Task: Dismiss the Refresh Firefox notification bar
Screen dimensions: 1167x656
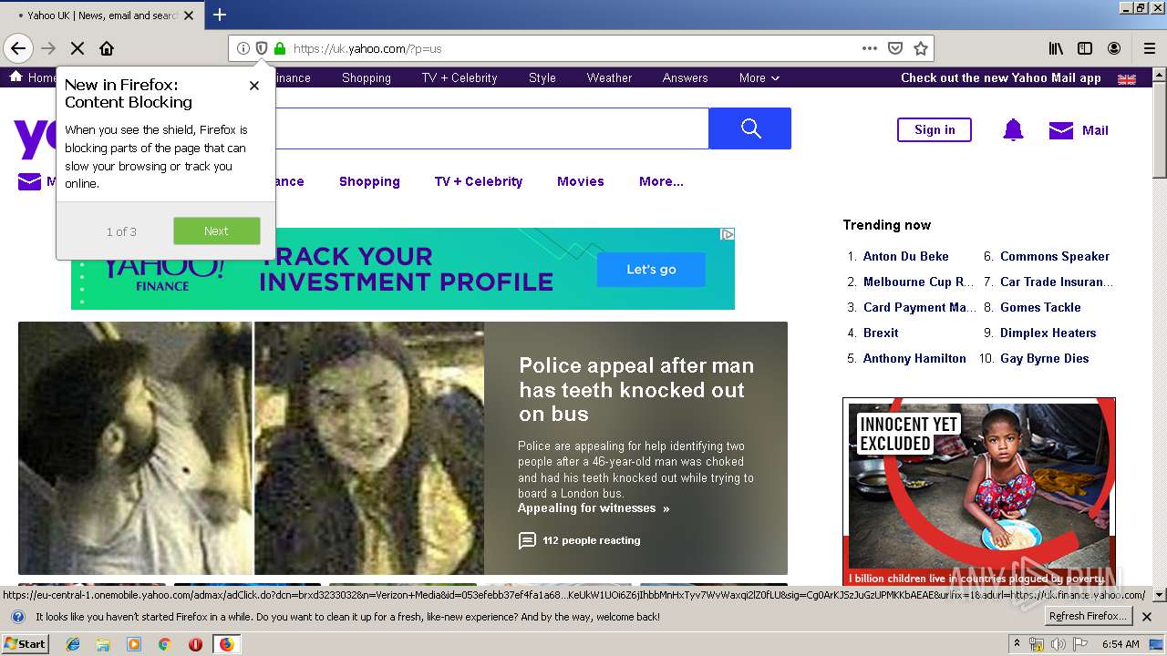Action: coord(1147,617)
